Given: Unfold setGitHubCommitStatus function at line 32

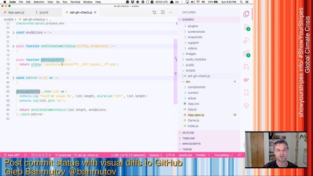Looking at the screenshot, I should click(x=13, y=46).
